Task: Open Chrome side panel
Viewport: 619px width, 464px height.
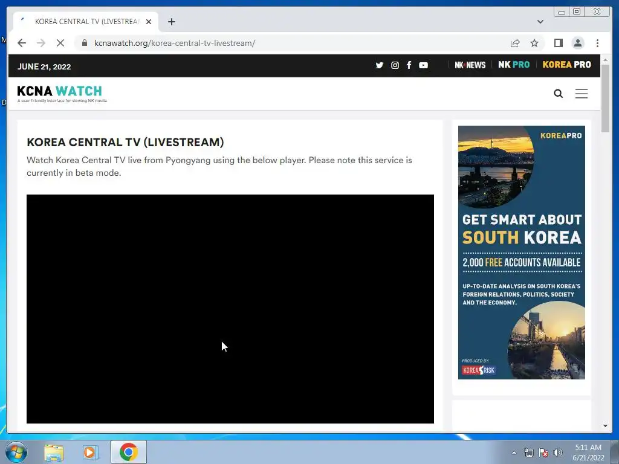Action: coord(558,43)
